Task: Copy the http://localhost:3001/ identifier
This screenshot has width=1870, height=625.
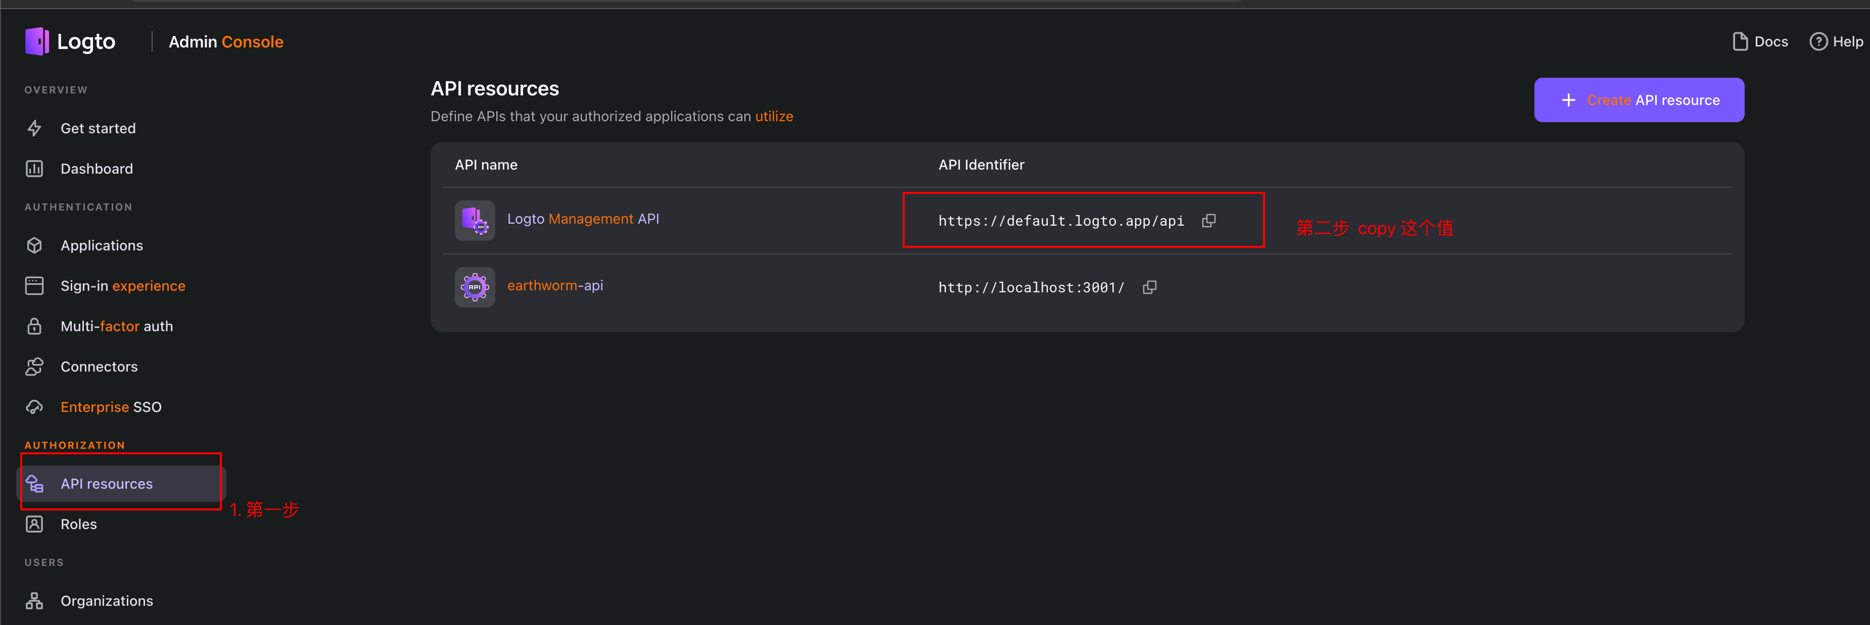Action: point(1149,287)
